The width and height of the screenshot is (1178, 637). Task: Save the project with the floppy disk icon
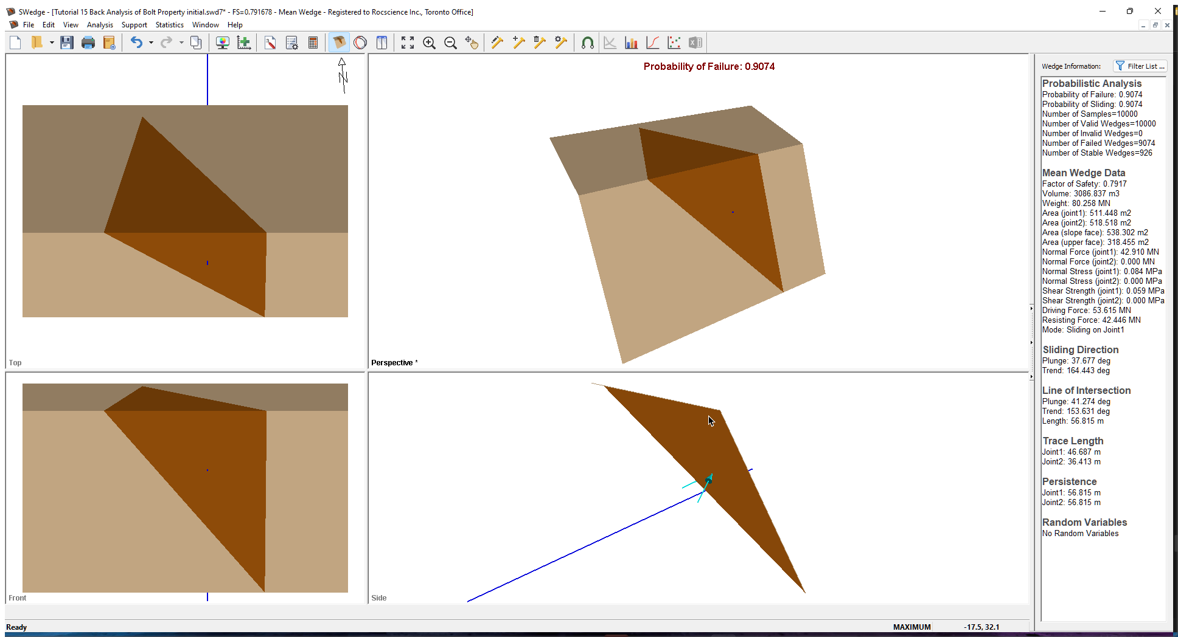coord(67,43)
